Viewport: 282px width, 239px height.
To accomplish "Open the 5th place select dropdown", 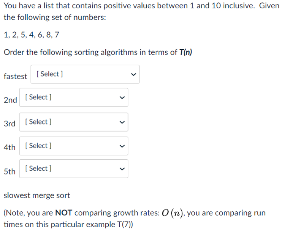I will tap(74, 168).
